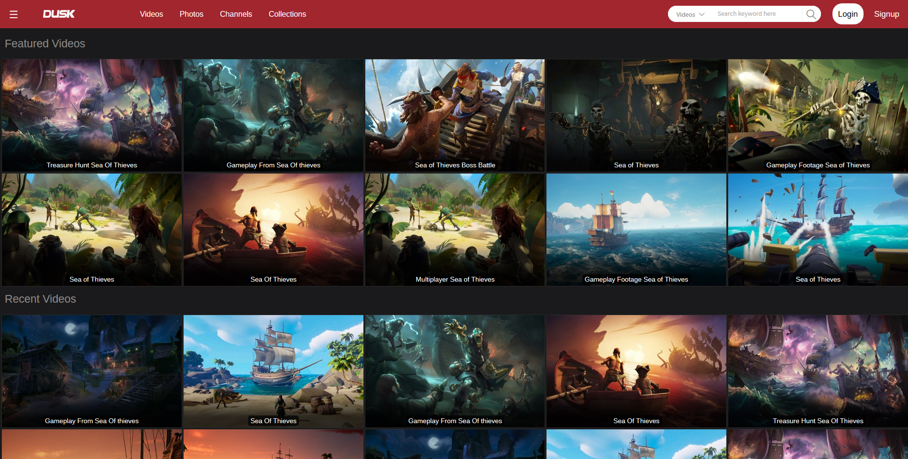The width and height of the screenshot is (908, 459).
Task: Open Recent video 'Treasure Hunt Sea Of Thieves'
Action: [x=818, y=371]
